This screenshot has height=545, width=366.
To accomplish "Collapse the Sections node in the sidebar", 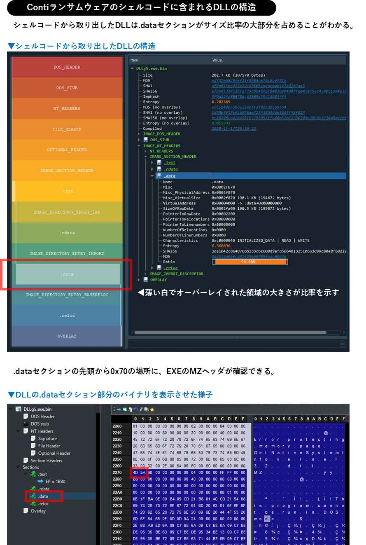I will coord(18,467).
